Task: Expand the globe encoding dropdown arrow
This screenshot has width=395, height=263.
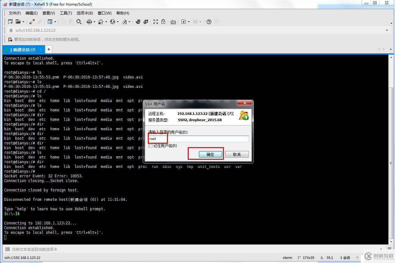Action: pos(118,22)
